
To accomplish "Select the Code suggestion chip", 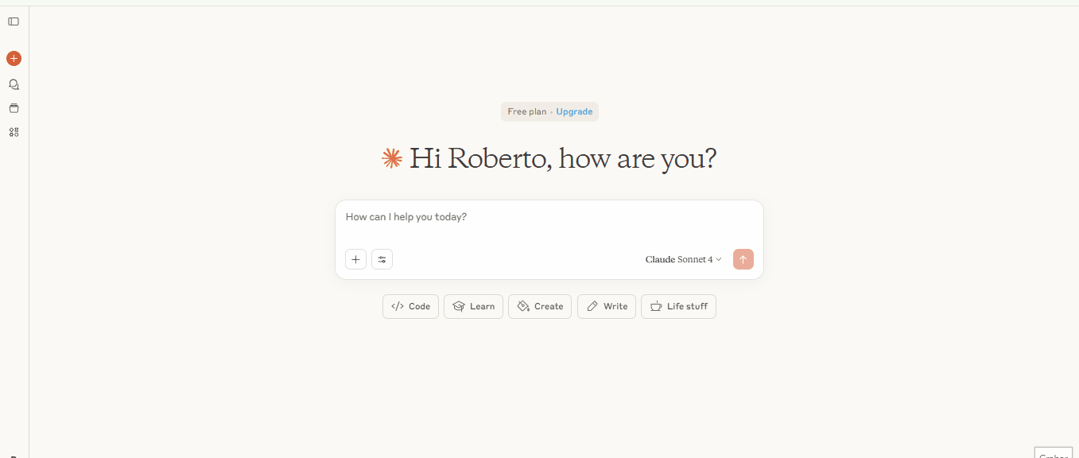I will coord(410,307).
